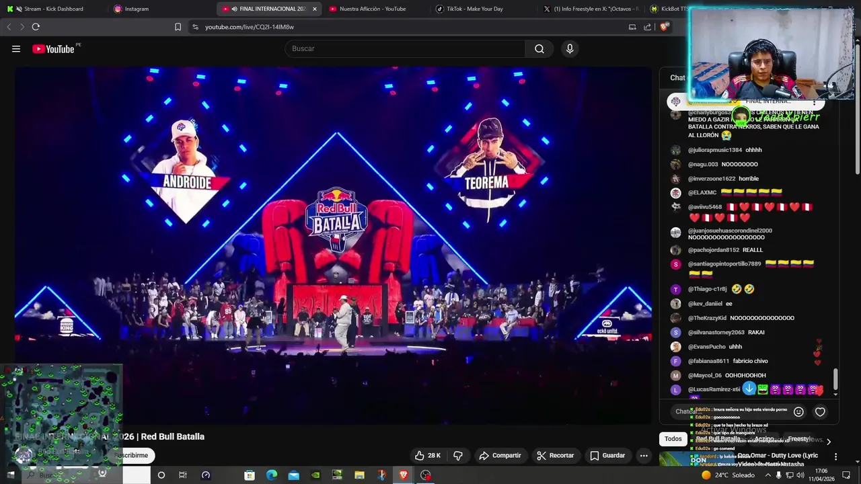Open options for Don Omar Dutty Love video

(835, 456)
